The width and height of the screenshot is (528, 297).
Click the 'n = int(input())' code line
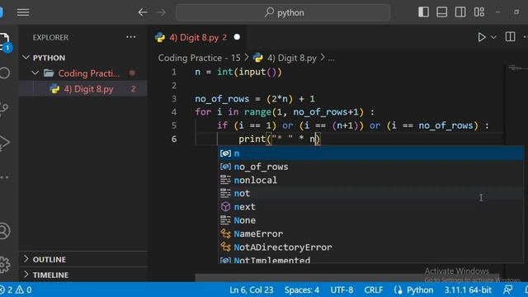pyautogui.click(x=238, y=72)
